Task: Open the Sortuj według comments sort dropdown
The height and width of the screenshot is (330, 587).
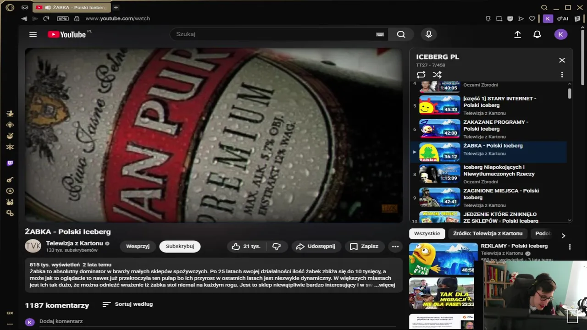Action: click(127, 304)
